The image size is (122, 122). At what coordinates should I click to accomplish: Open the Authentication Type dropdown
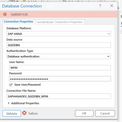pos(59,56)
